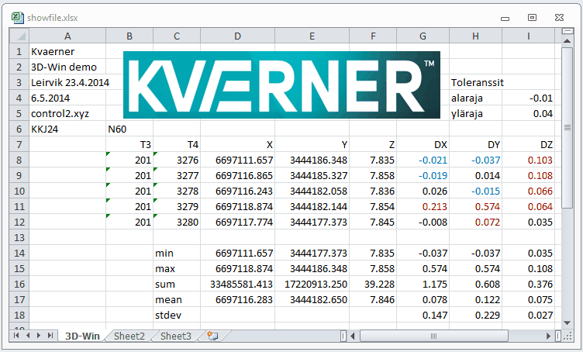The width and height of the screenshot is (583, 352).
Task: Maximize the showfile.xlsx window
Action: click(x=532, y=16)
